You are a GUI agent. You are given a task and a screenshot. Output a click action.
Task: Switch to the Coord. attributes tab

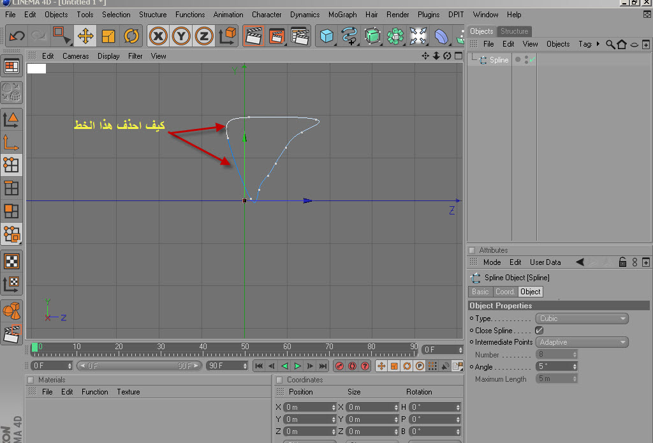coord(505,292)
